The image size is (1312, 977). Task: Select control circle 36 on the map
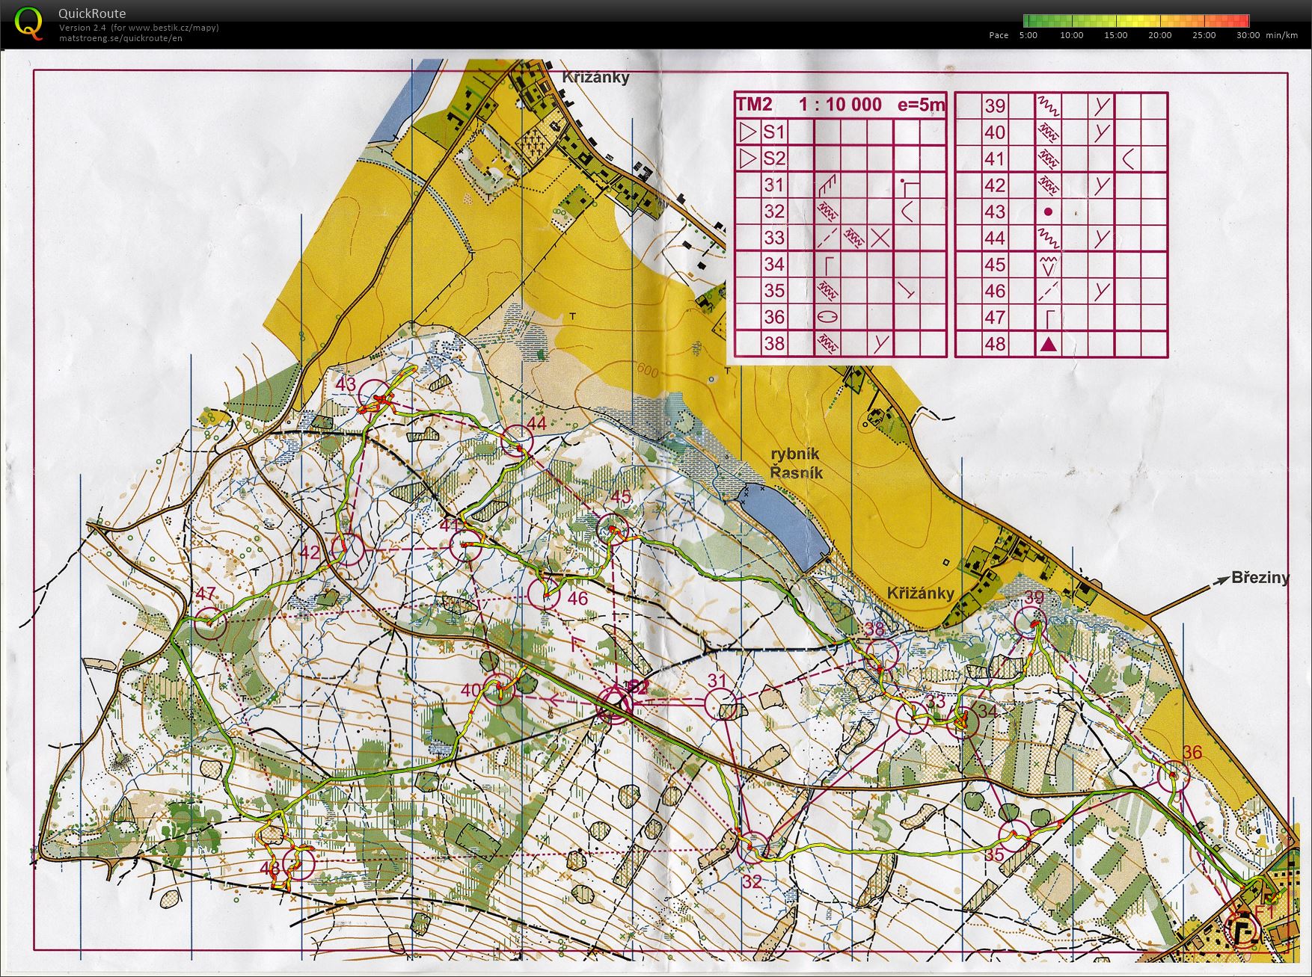click(x=1173, y=776)
